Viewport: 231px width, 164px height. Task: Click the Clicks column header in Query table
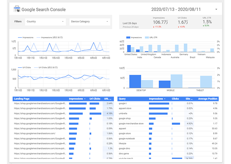pyautogui.click(x=175, y=99)
